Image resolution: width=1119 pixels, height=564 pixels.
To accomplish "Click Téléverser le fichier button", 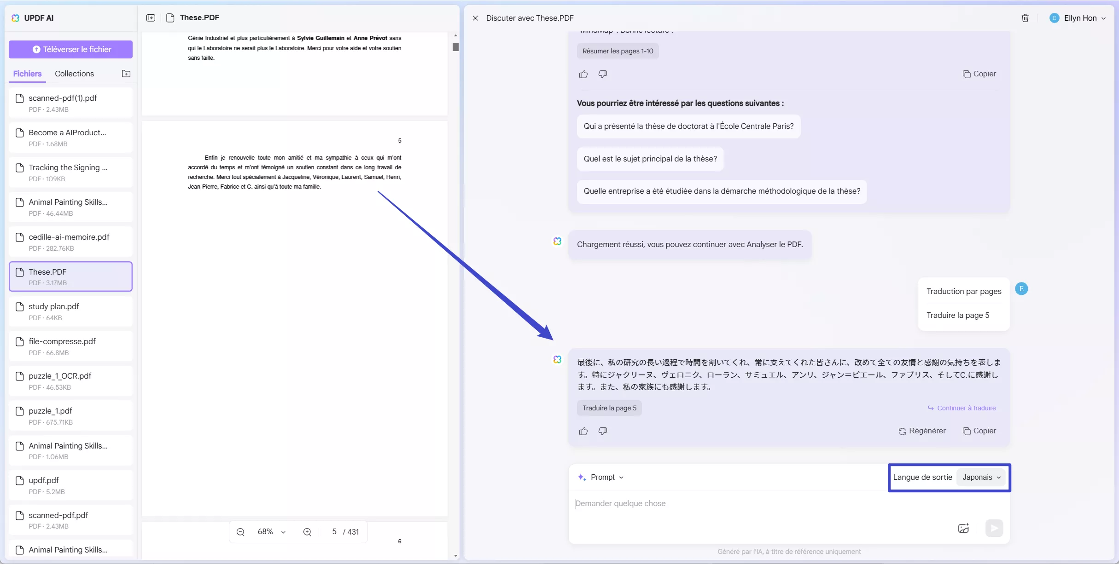I will coord(70,49).
